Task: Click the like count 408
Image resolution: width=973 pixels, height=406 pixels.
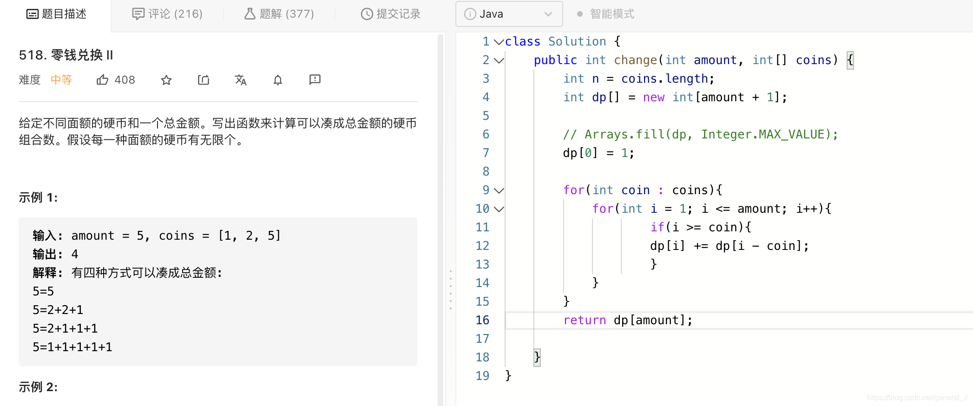Action: (125, 80)
